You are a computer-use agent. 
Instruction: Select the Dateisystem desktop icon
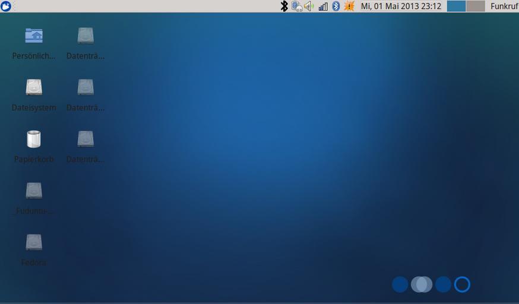click(x=34, y=88)
